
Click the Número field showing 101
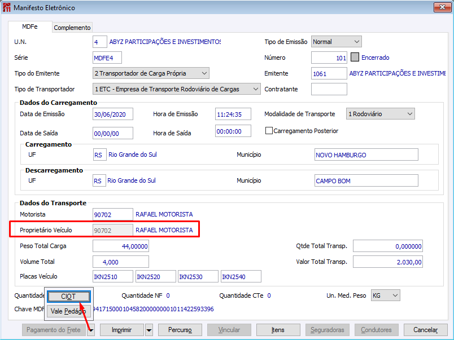[x=329, y=58]
